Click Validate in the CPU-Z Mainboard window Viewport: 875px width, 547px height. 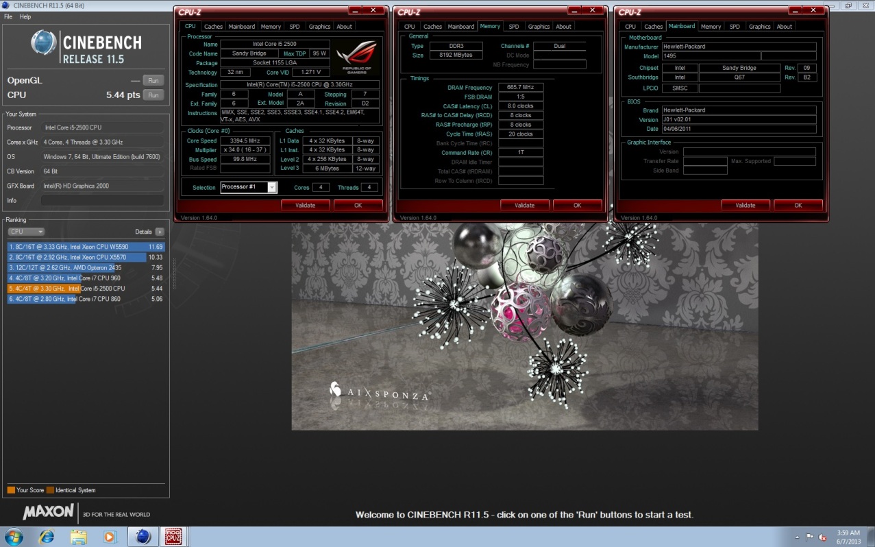[745, 205]
